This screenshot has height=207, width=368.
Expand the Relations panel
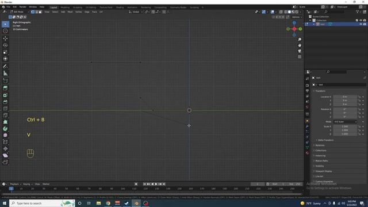click(x=320, y=145)
